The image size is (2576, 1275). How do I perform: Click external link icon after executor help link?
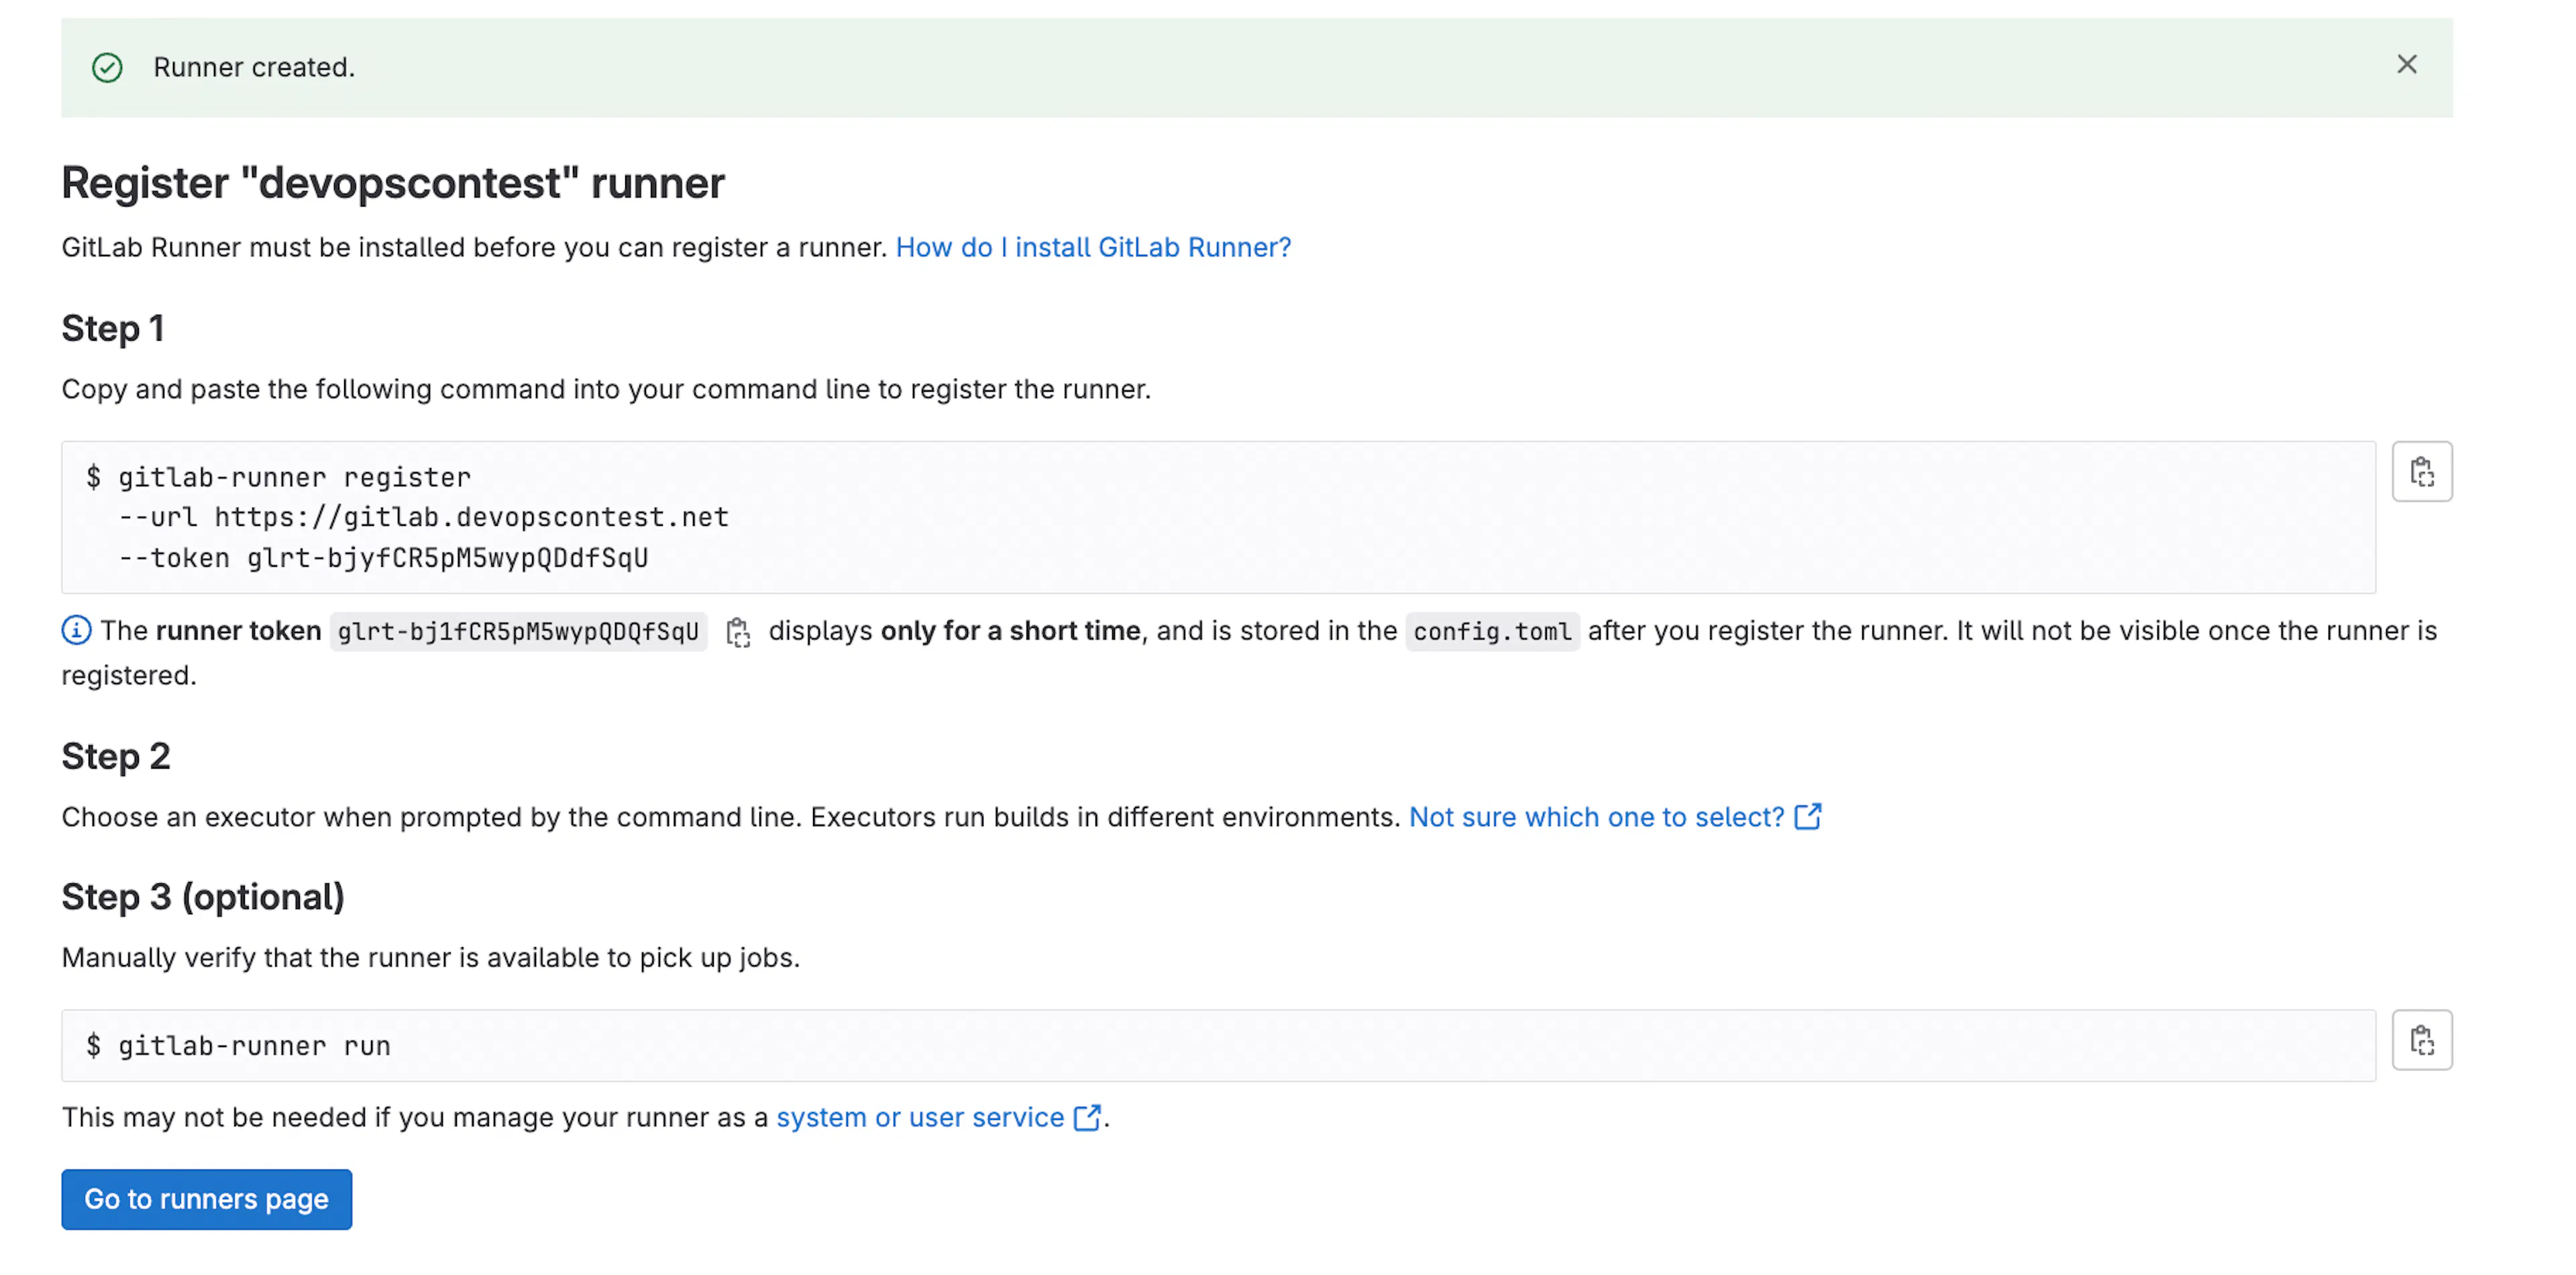(x=1808, y=817)
